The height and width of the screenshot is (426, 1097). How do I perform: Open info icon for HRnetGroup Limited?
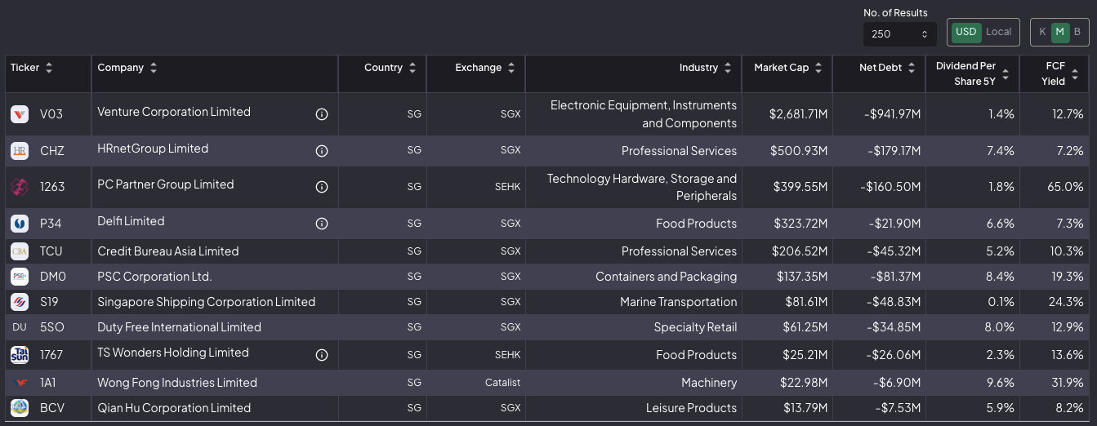pos(322,151)
